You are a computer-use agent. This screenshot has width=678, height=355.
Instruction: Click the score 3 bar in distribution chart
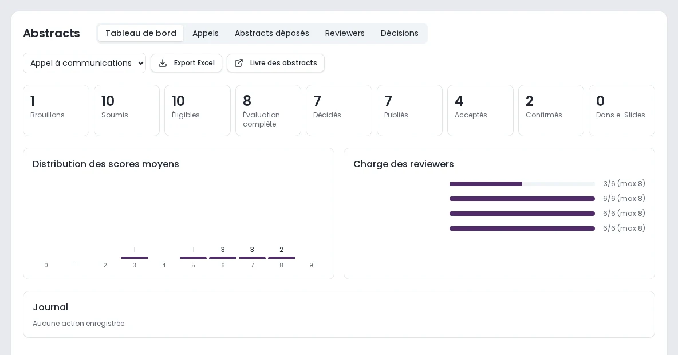(x=135, y=258)
